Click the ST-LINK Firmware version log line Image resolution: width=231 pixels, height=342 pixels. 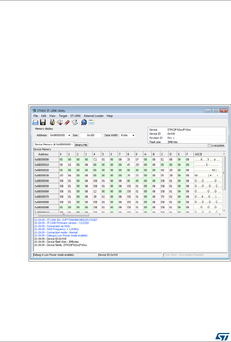click(61, 223)
